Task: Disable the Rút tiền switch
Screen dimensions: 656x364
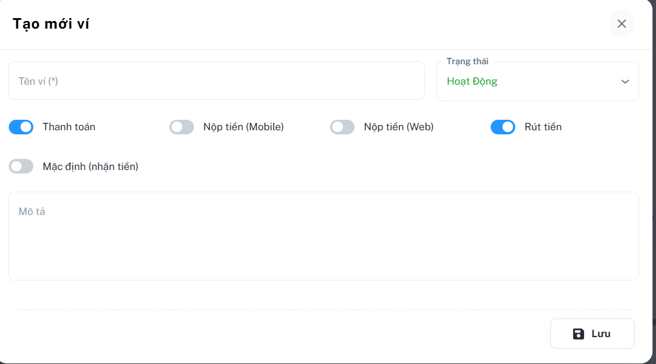Action: tap(503, 127)
